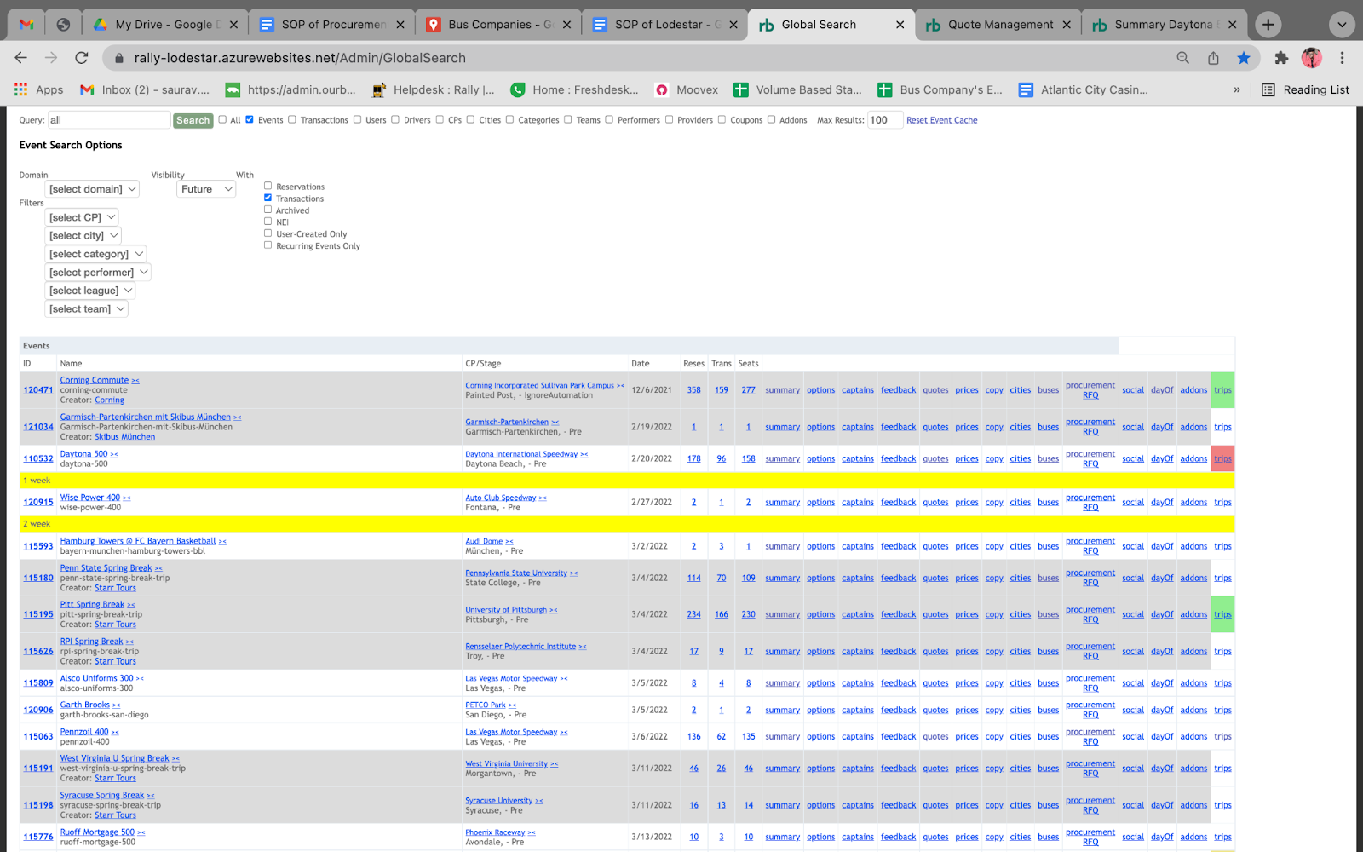Open summary for Wise Power 400
1363x852 pixels.
pos(782,503)
